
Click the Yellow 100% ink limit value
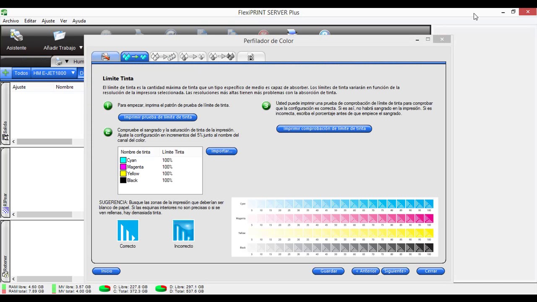click(167, 174)
